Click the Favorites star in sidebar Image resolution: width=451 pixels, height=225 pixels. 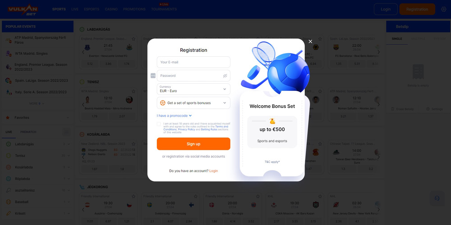tap(8, 117)
